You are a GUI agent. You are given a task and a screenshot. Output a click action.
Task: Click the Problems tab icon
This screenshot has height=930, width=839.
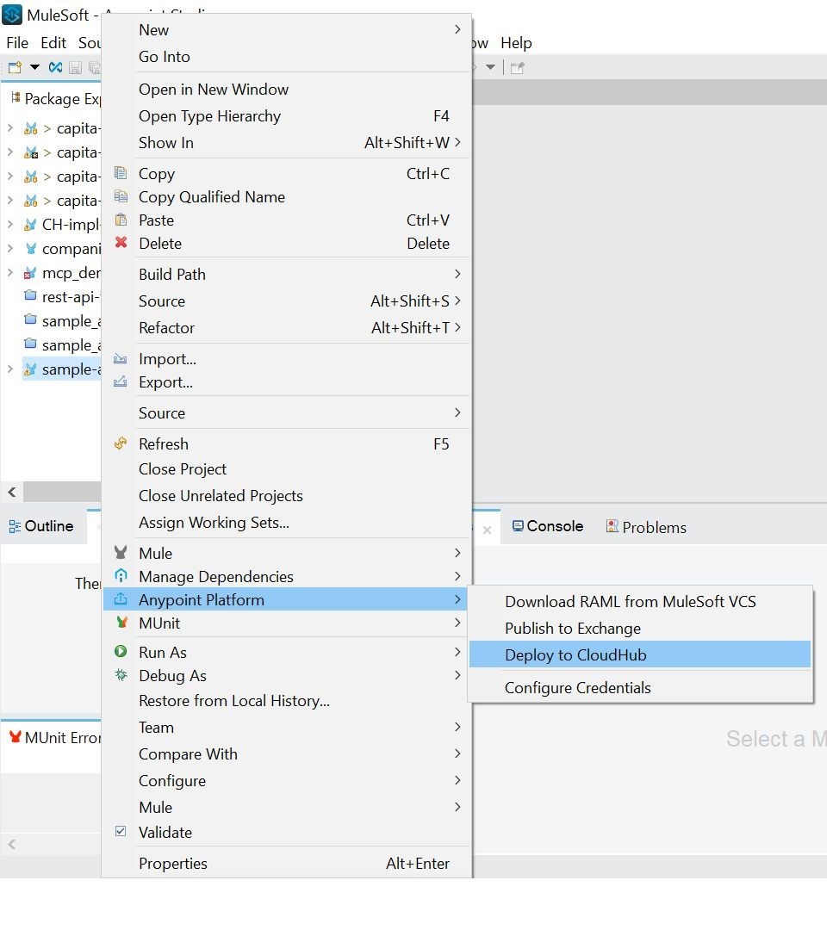pyautogui.click(x=612, y=526)
